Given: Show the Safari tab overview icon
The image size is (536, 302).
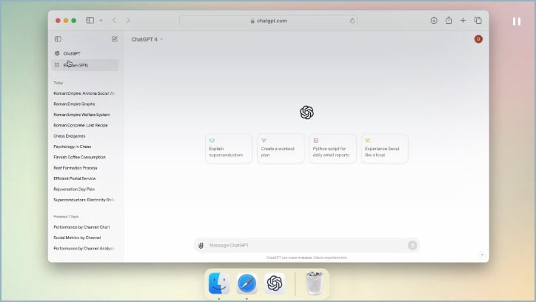Looking at the screenshot, I should pos(478,21).
